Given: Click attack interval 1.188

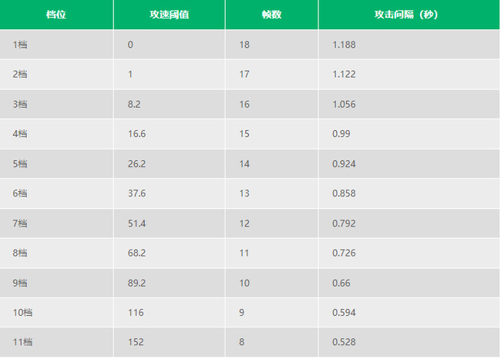Looking at the screenshot, I should tap(344, 45).
